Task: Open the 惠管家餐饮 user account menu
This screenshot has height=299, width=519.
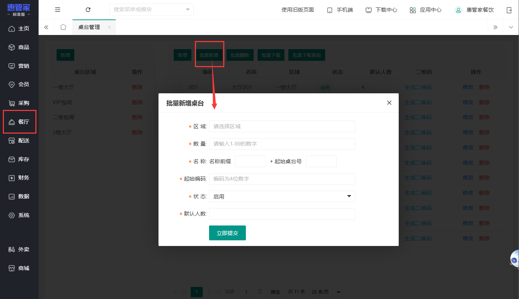Action: click(474, 10)
